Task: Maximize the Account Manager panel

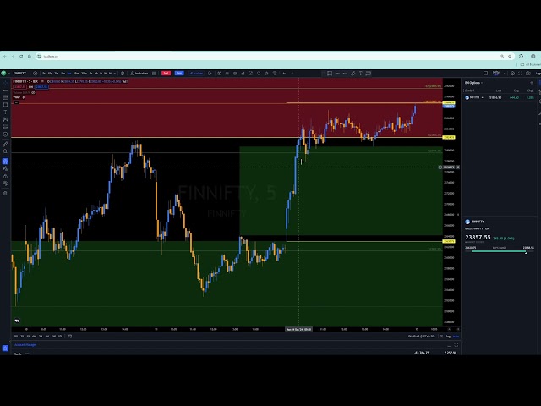Action: click(456, 345)
